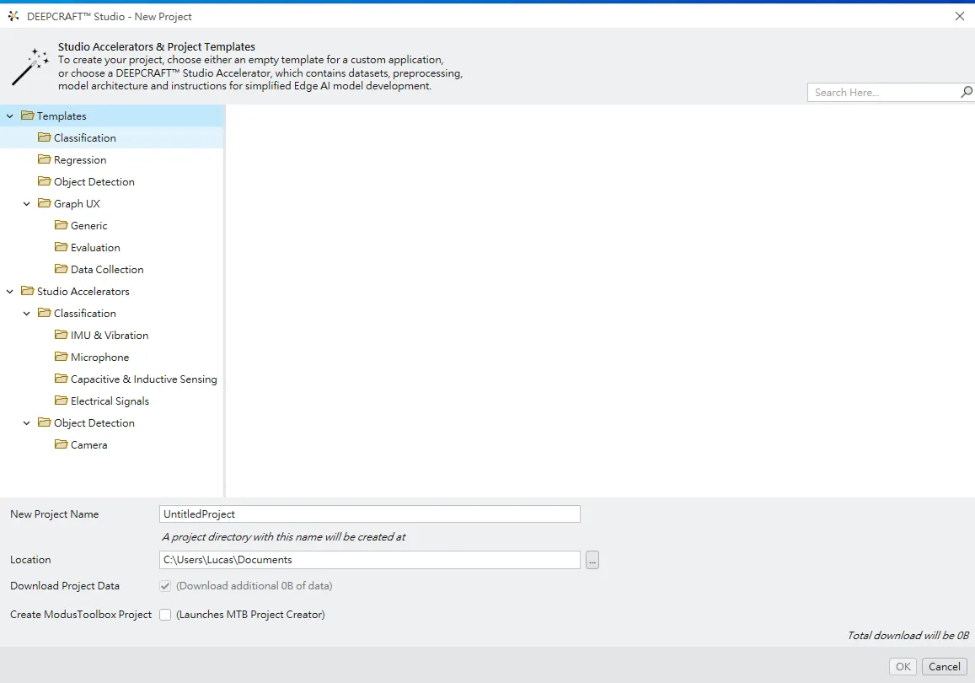Viewport: 975px width, 683px height.
Task: Click the Data Collection folder icon
Action: pos(61,269)
